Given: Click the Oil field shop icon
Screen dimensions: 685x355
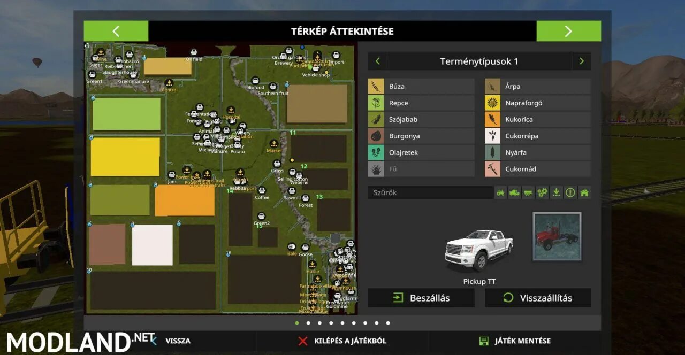Looking at the screenshot, I should point(194,52).
